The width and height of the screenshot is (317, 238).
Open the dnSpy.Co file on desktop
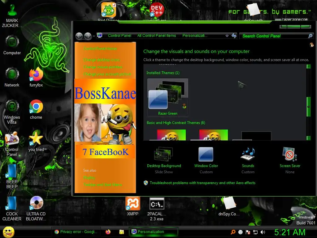229,206
